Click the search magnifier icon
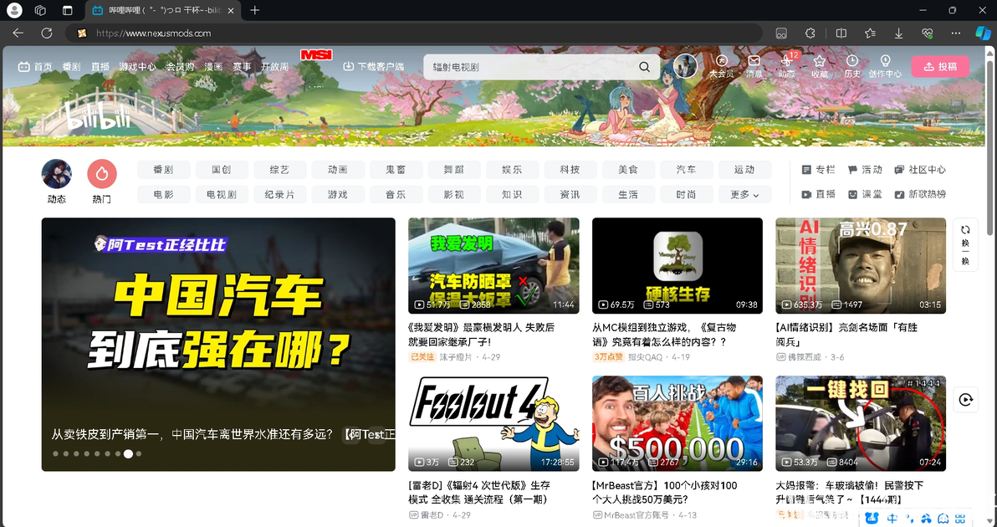997x527 pixels. pos(644,67)
